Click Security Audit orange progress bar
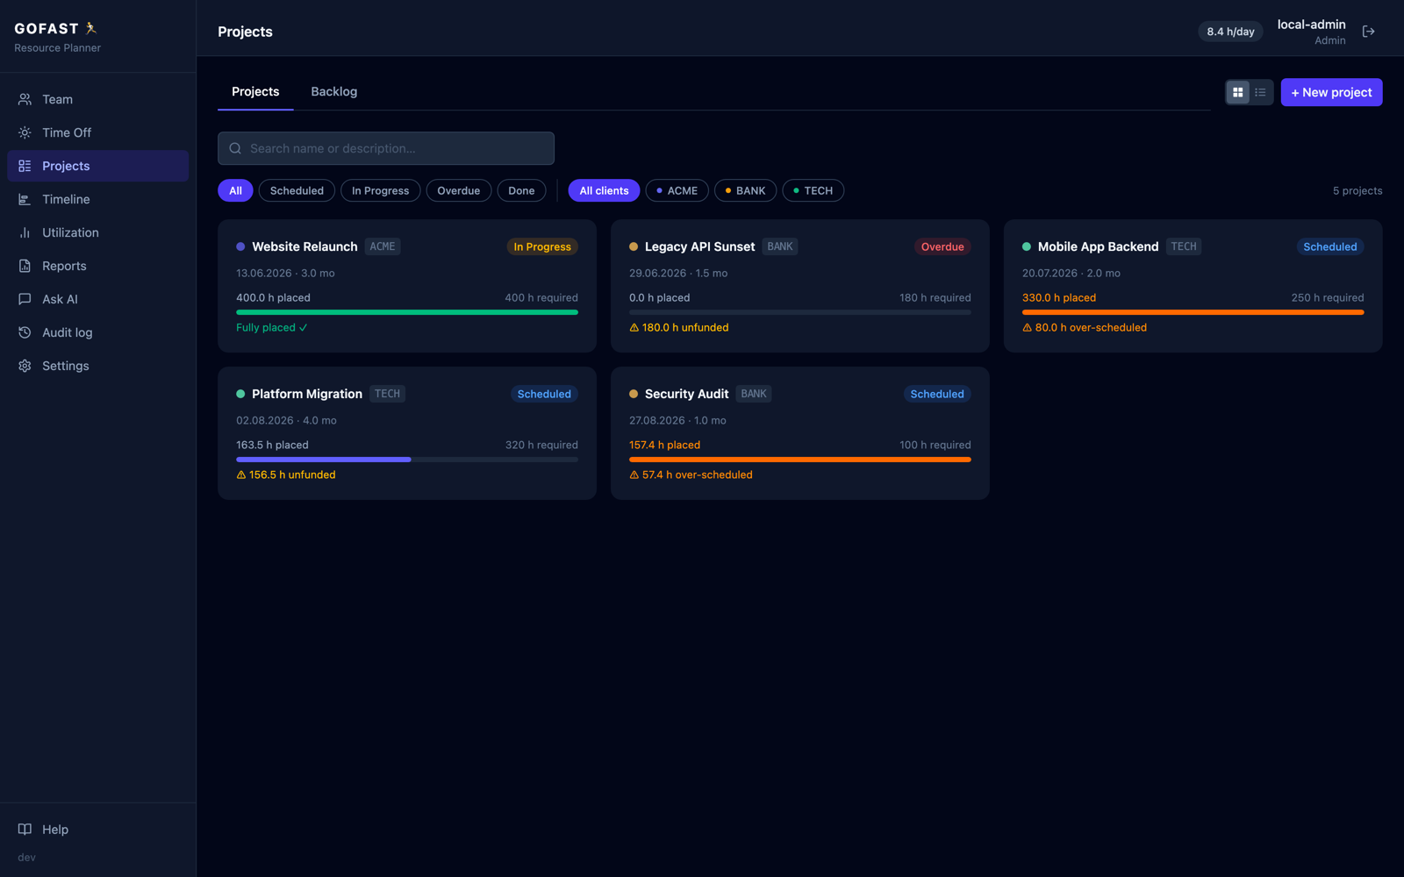This screenshot has width=1404, height=877. point(800,460)
